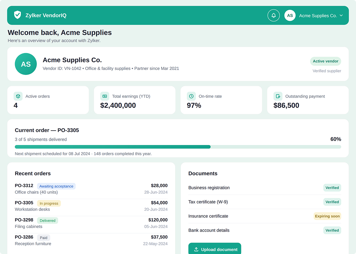Click the PO-3305 shipment progress bar
The width and height of the screenshot is (356, 254).
pos(178,147)
